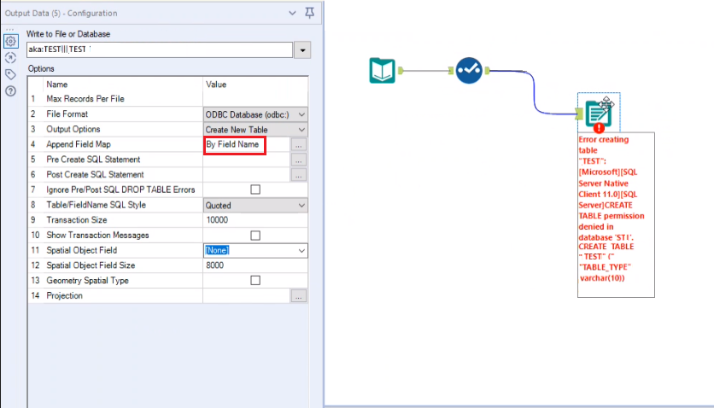Click ellipsis button for Pre Create SQL Statement
The width and height of the screenshot is (714, 408).
tap(299, 160)
